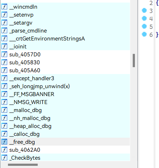Click the function icon next to __FF_MSGBANNER
This screenshot has width=159, height=168.
pos(4,94)
